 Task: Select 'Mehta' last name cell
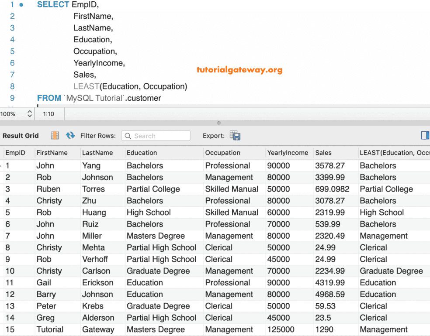coord(94,247)
